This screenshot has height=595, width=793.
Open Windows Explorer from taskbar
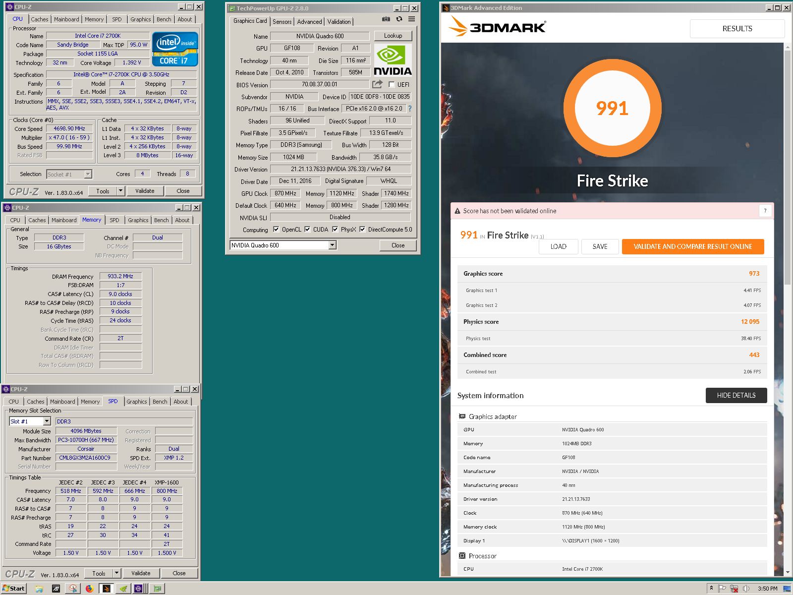click(39, 589)
